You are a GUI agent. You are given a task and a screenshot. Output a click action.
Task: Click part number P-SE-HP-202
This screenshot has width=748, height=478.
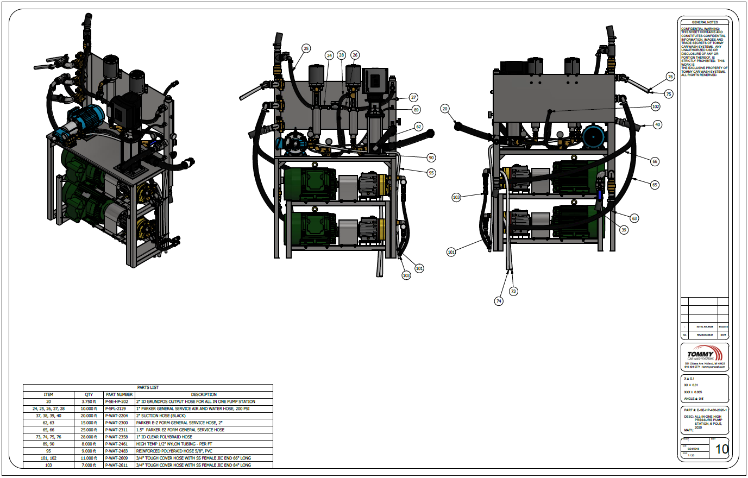117,401
